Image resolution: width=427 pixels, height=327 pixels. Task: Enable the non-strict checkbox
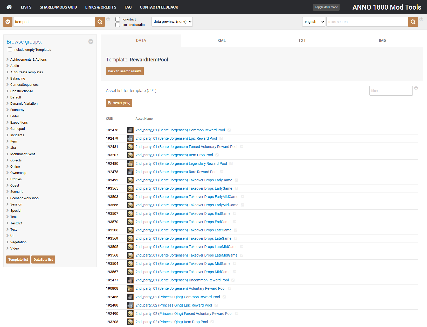coord(118,19)
